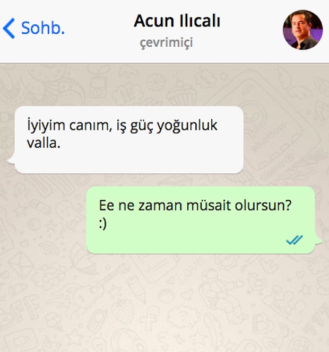Tap the text 'Ee ne zaman müsait olursun?'
The image size is (329, 352).
click(x=195, y=205)
